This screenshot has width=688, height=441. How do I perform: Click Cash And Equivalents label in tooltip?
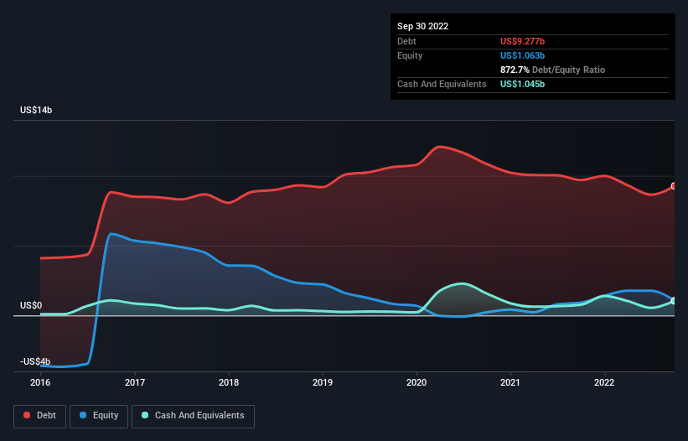tap(442, 84)
